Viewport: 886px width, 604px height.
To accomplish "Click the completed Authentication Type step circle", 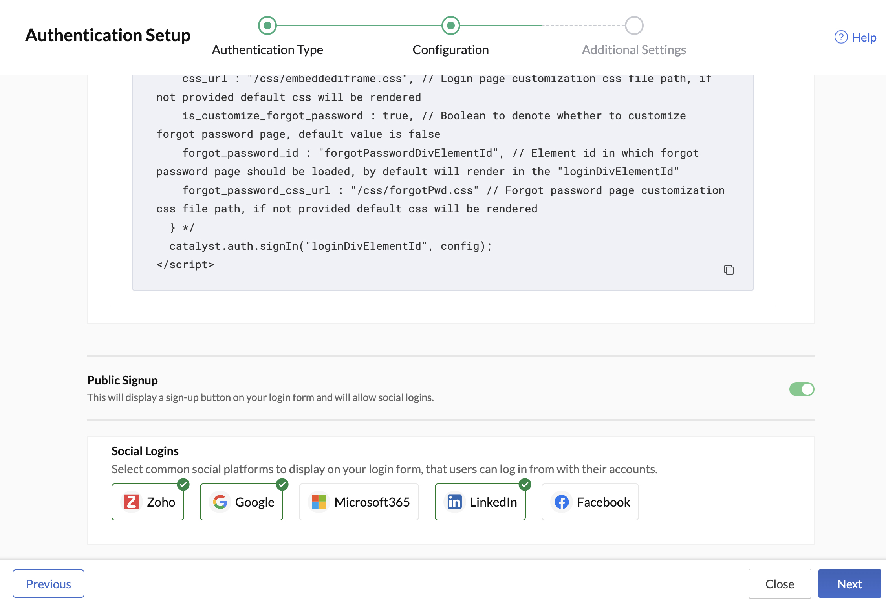I will 267,25.
